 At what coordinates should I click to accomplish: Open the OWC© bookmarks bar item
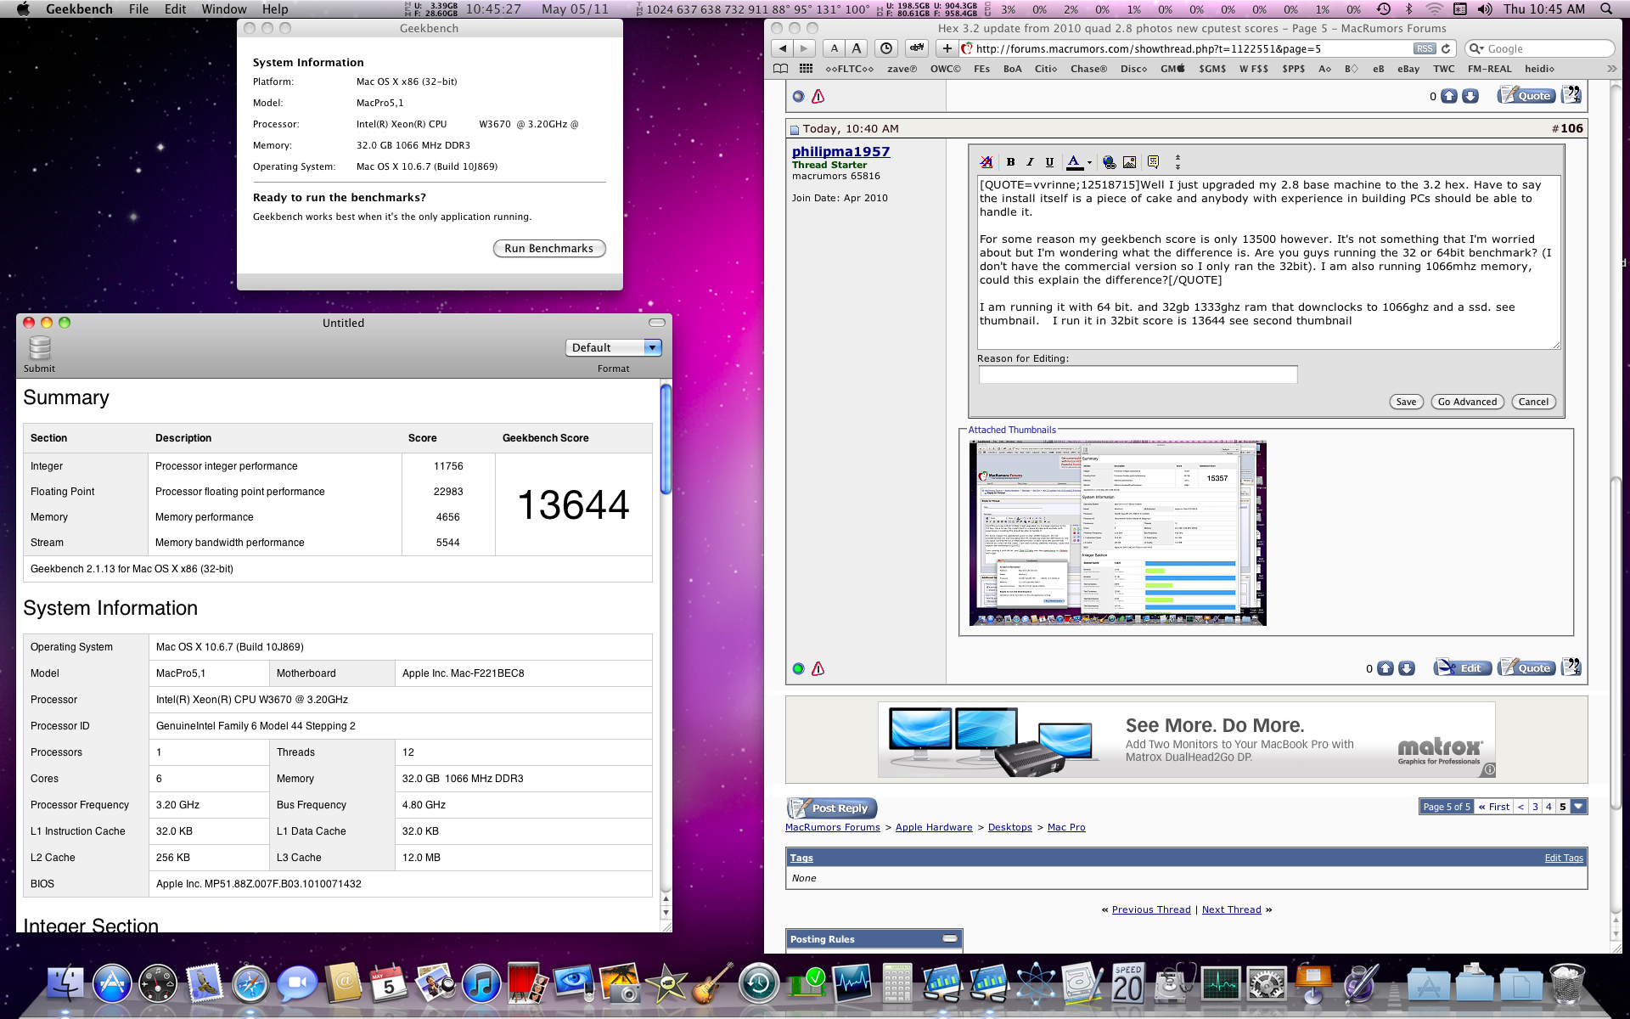945,69
